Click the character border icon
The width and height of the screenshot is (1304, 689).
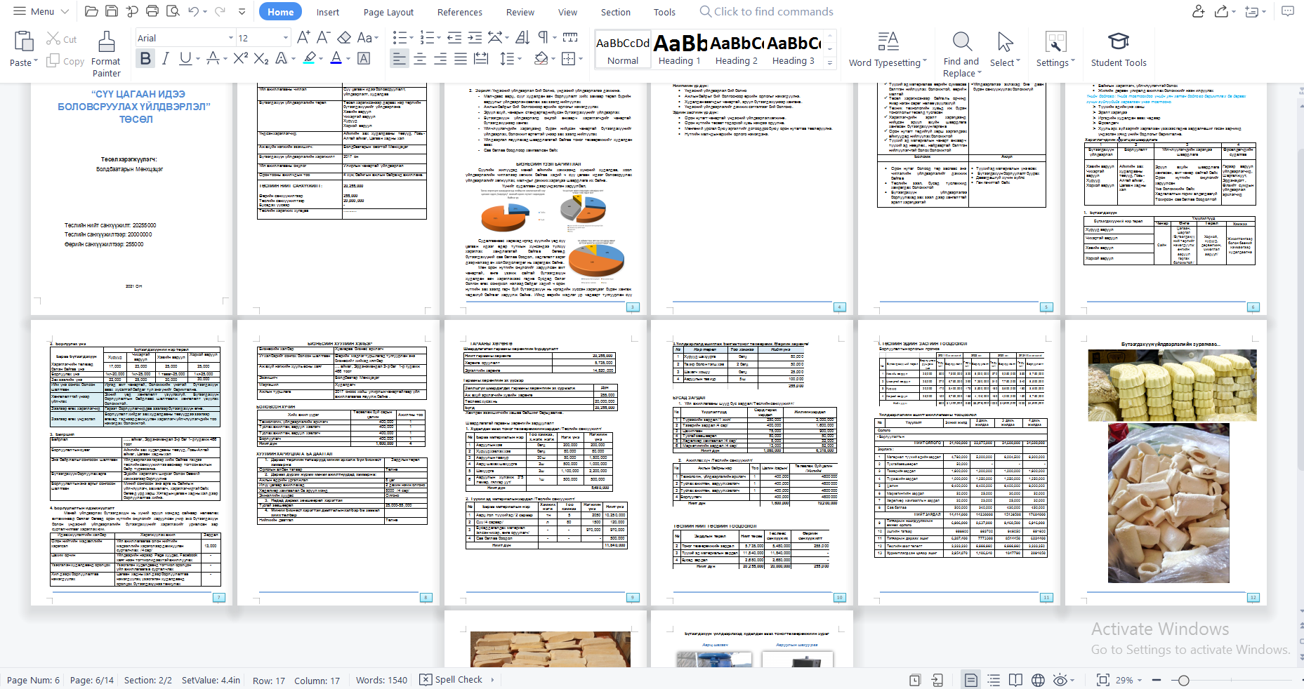(364, 58)
